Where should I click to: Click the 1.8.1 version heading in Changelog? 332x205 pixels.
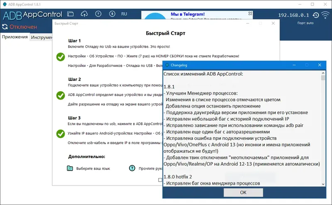coord(169,87)
